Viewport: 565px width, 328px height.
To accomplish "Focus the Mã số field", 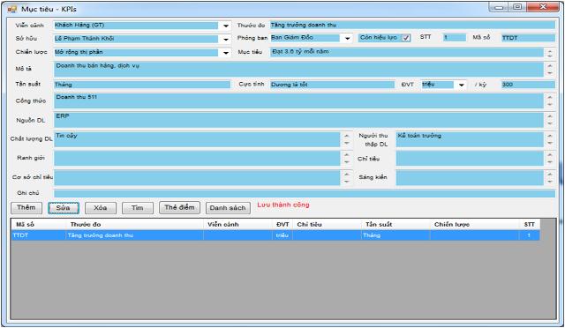I will pyautogui.click(x=528, y=38).
